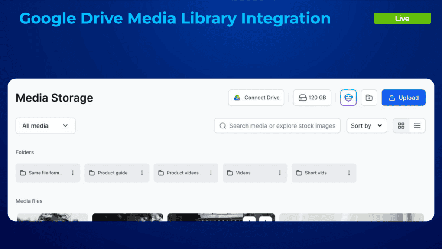
Task: Focus the search media input field
Action: pyautogui.click(x=277, y=126)
